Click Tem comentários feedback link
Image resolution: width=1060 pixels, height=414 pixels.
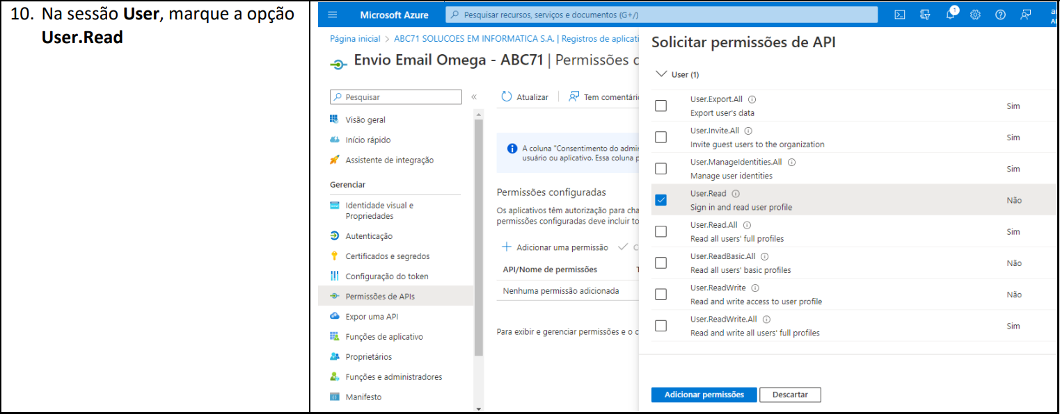[604, 97]
